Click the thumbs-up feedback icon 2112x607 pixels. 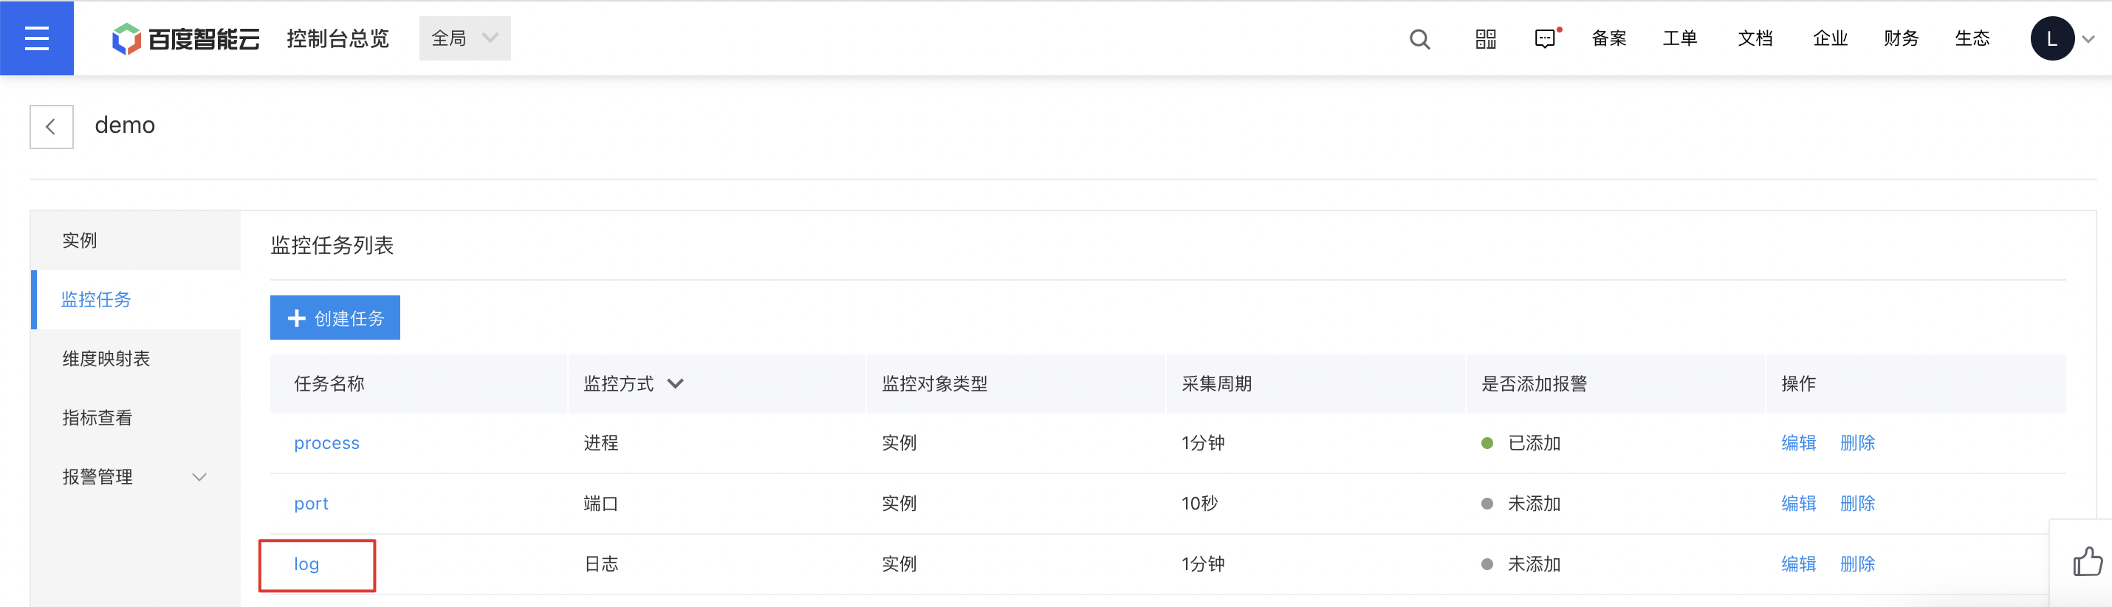click(2087, 563)
